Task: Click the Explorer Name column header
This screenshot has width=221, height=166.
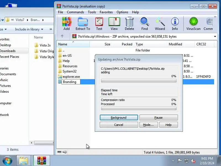Action: pyautogui.click(x=38, y=37)
